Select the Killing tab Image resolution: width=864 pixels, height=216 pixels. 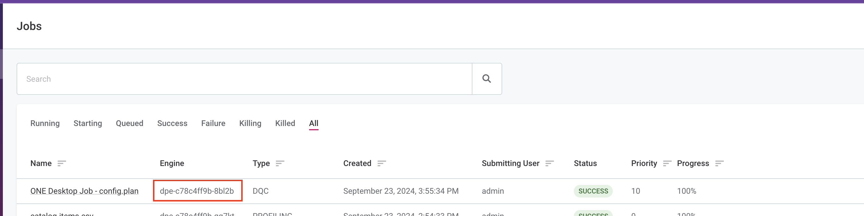[x=250, y=123]
